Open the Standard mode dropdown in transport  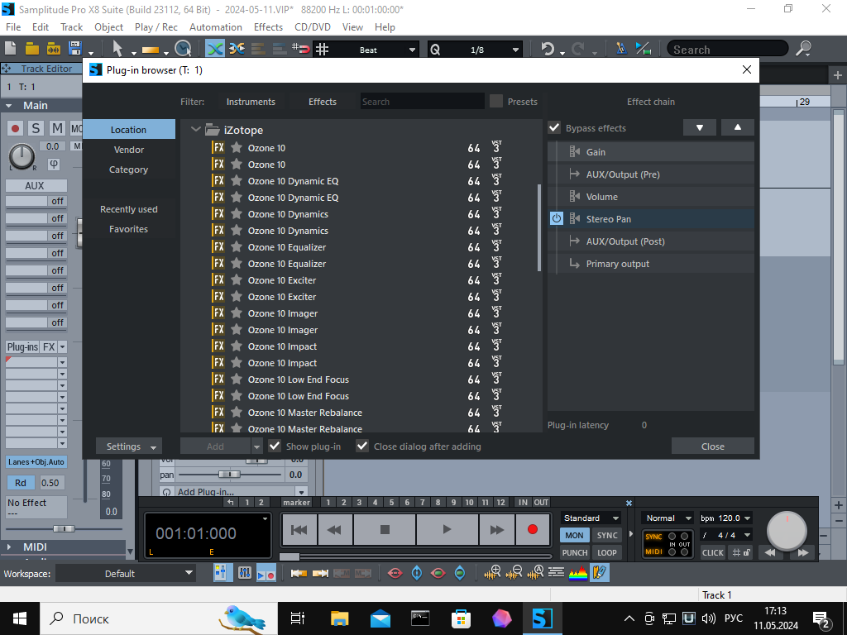click(x=591, y=518)
